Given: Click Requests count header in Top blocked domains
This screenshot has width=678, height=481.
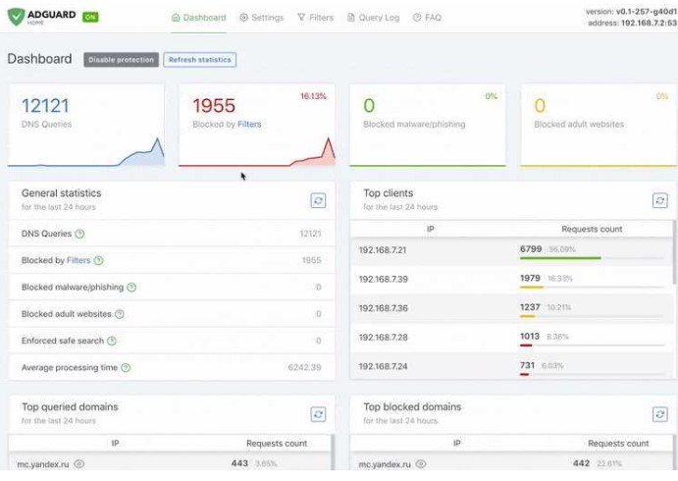Looking at the screenshot, I should coord(618,443).
